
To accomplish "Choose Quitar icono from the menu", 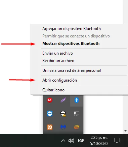I will click(53, 90).
